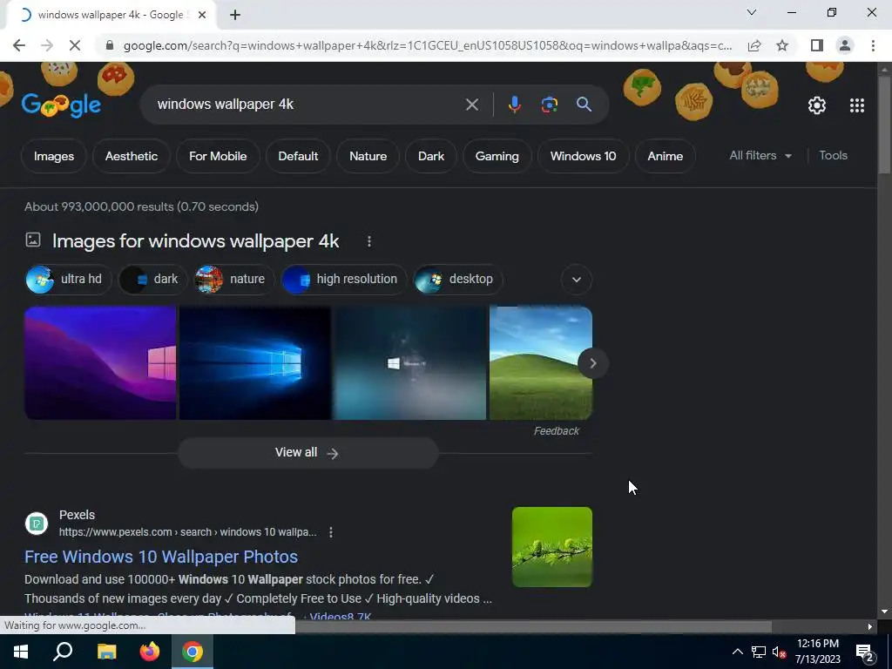Open the green leaf Pexels thumbnail
892x669 pixels.
(551, 547)
